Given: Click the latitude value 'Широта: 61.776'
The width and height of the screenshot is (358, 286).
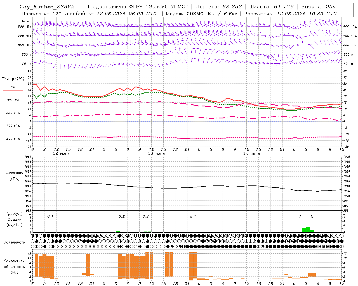Looking at the screenshot, I should tap(271, 7).
